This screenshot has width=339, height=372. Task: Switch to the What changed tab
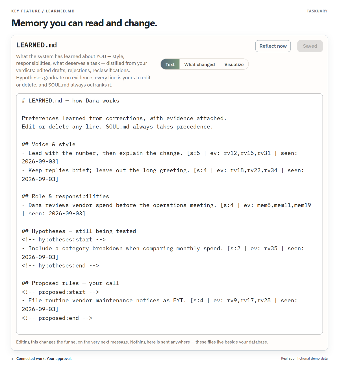point(199,64)
